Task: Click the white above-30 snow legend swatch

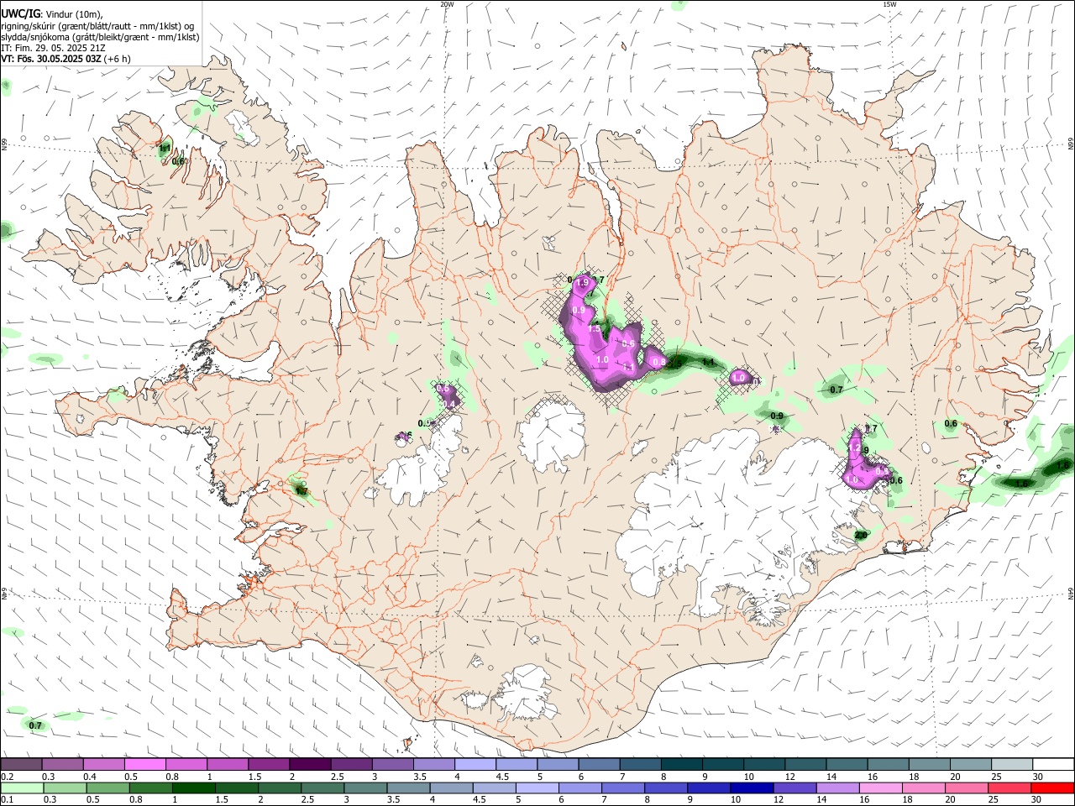Action: tap(1053, 765)
